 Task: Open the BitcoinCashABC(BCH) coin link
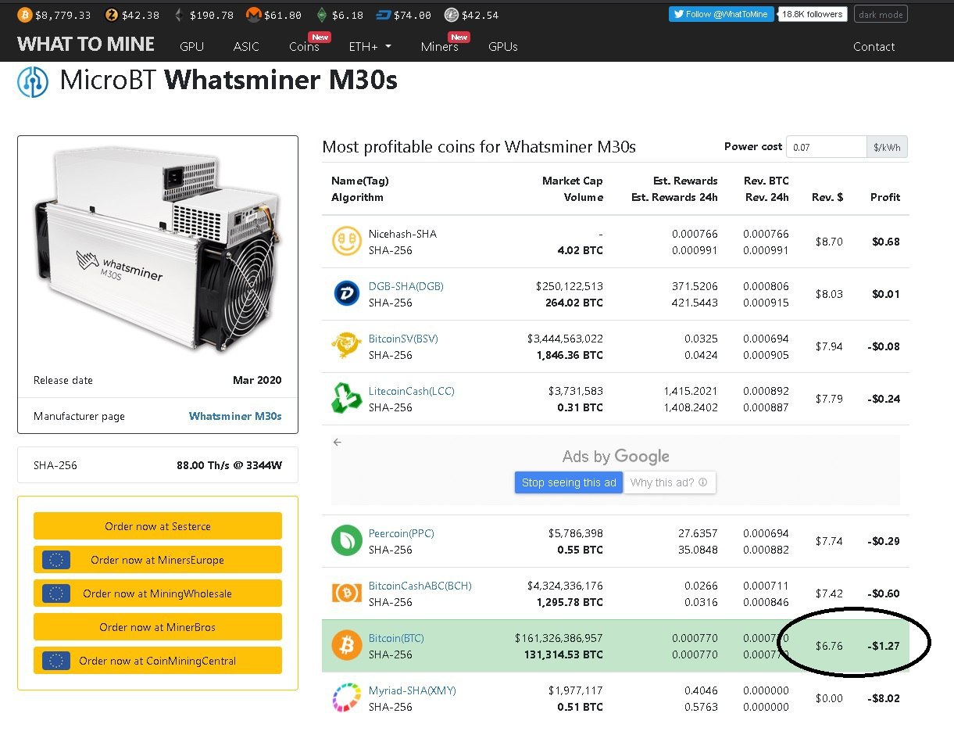420,586
